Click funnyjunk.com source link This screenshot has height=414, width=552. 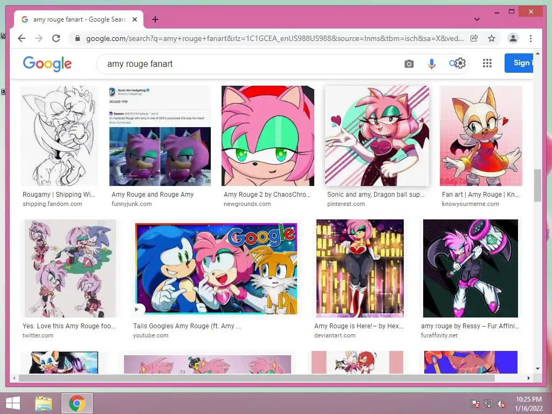132,204
